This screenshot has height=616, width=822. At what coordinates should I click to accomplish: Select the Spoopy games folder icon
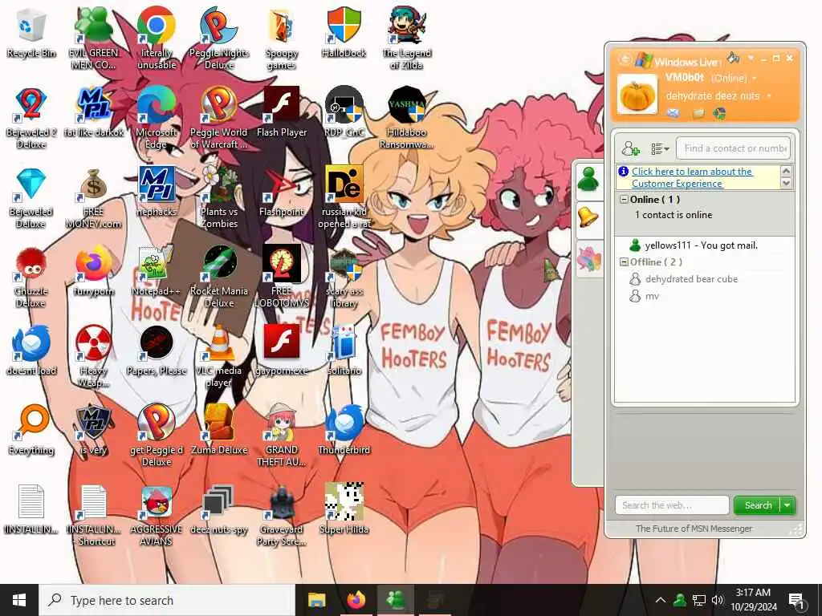(x=282, y=38)
